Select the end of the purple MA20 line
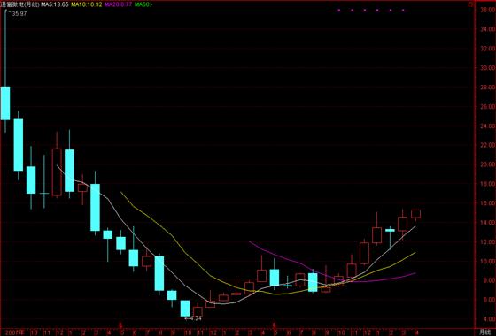Screen dimensions: 496x336 (415, 273)
